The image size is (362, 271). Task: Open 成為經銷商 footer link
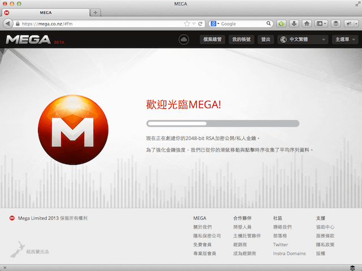245,253
